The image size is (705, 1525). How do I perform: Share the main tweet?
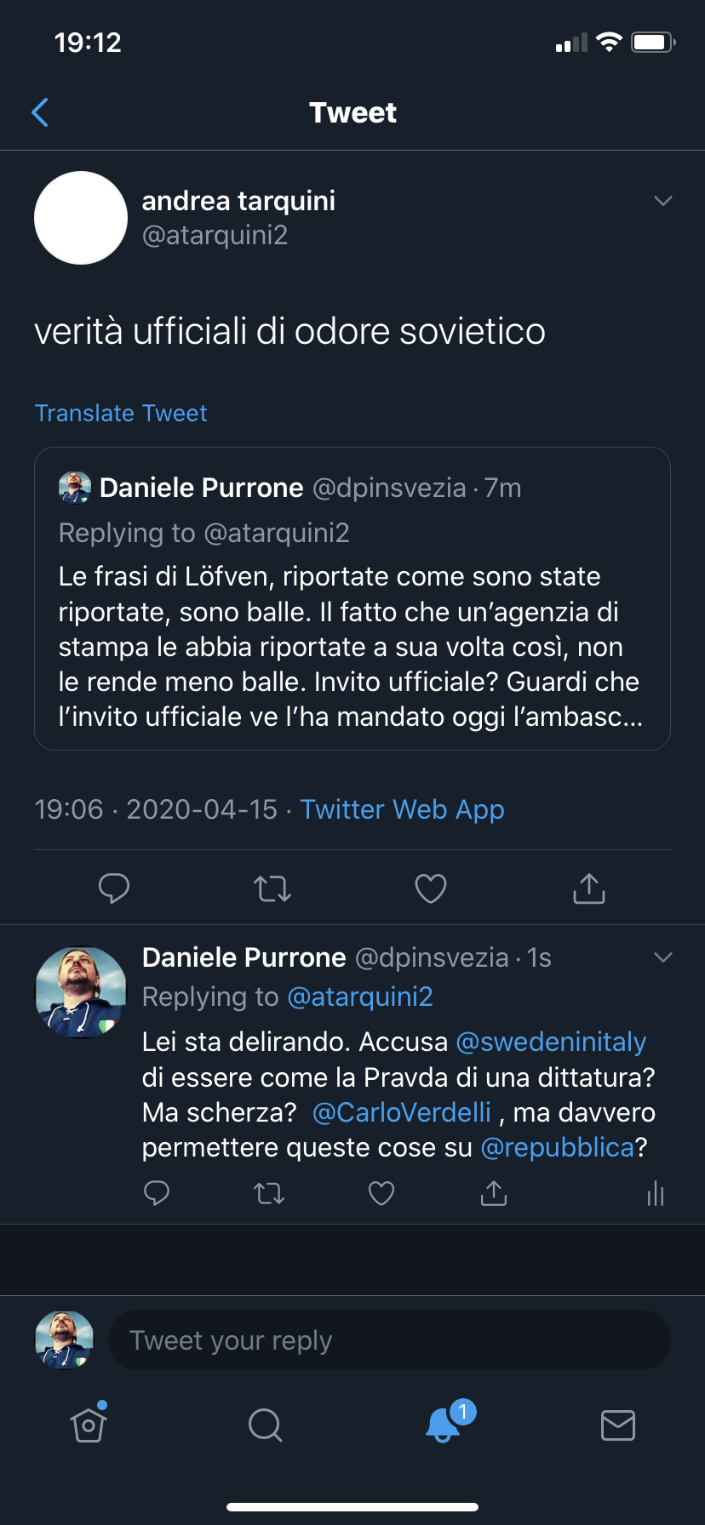click(x=589, y=888)
